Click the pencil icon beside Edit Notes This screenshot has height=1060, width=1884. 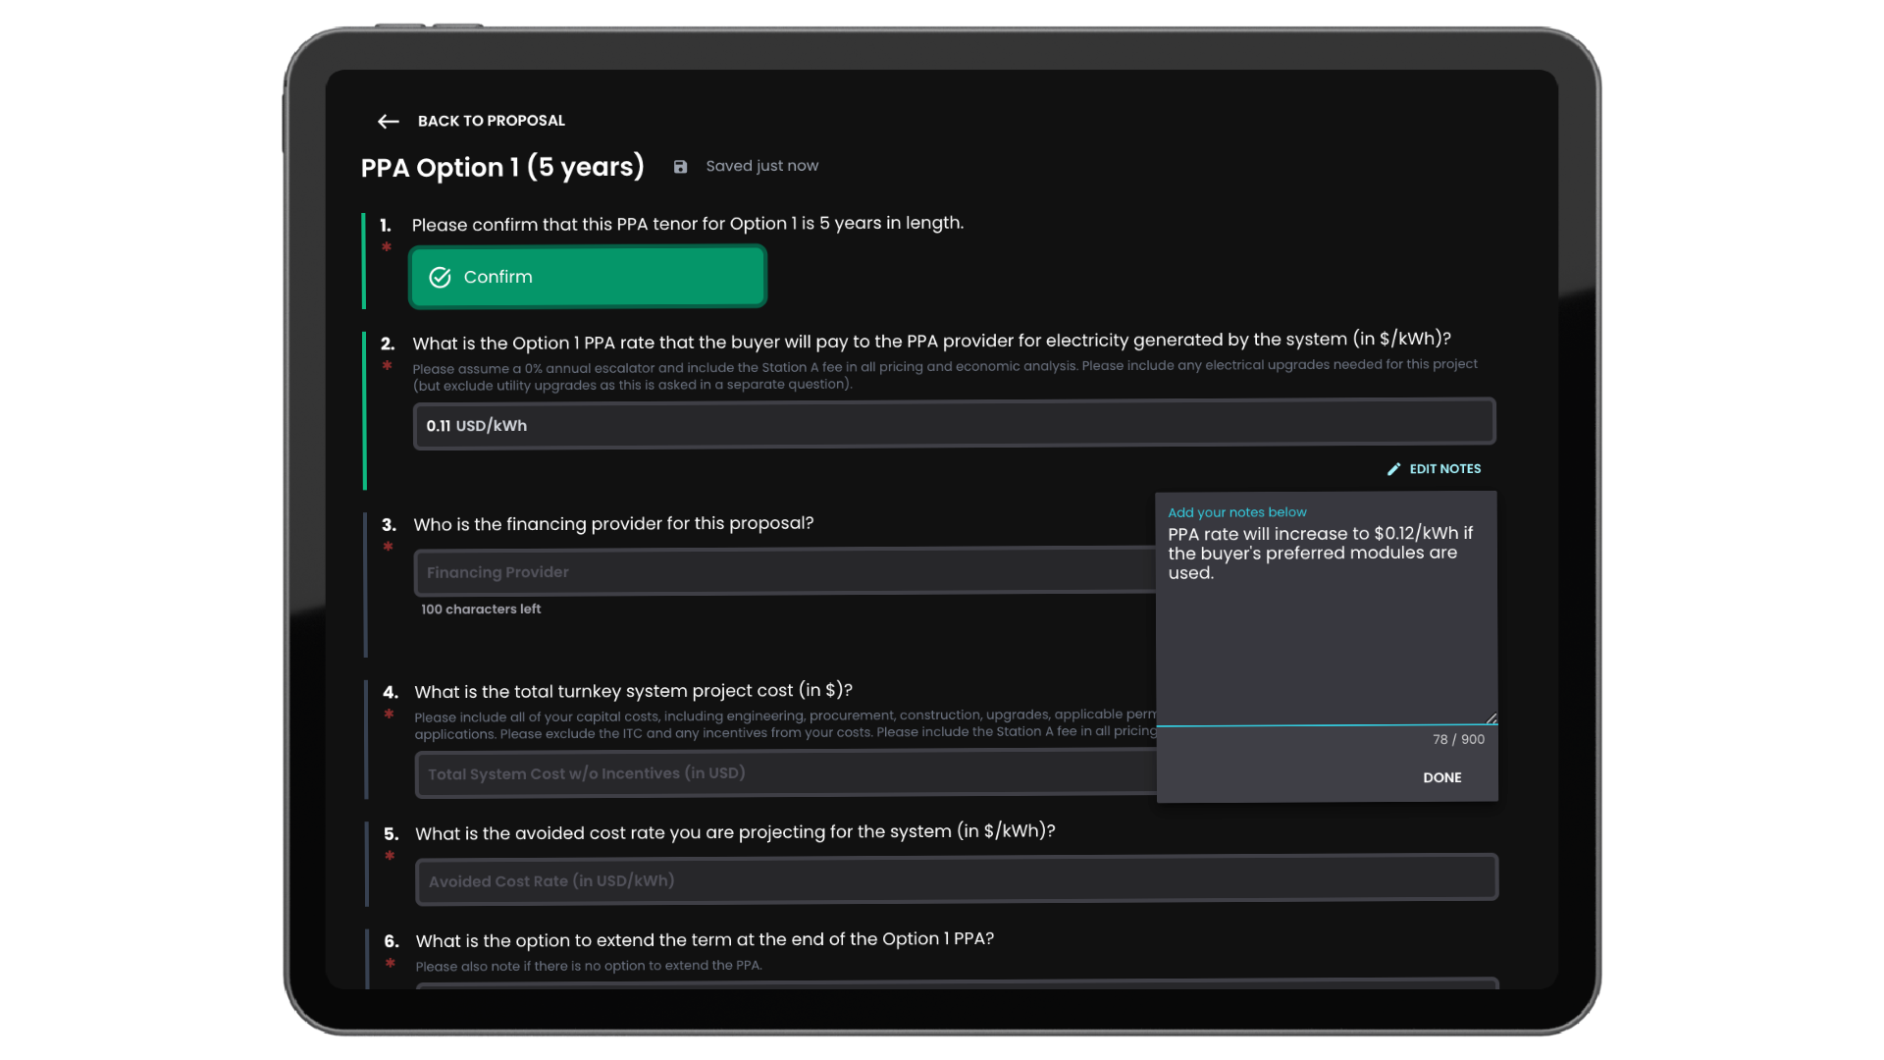point(1393,469)
